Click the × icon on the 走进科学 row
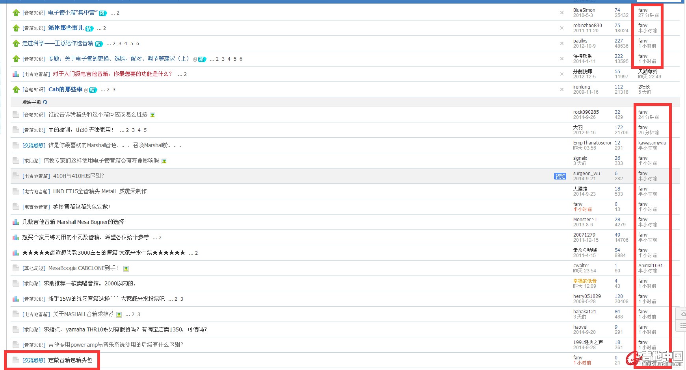The height and width of the screenshot is (370, 686). (x=561, y=43)
